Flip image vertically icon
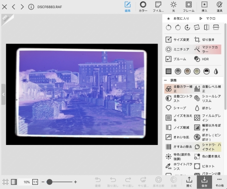This screenshot has width=227, height=189. 216,27
